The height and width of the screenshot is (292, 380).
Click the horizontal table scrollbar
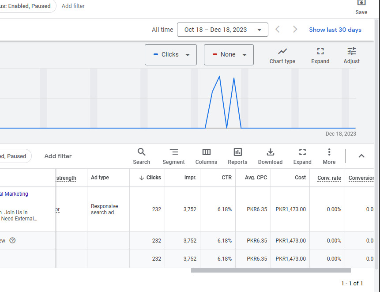coord(271,270)
